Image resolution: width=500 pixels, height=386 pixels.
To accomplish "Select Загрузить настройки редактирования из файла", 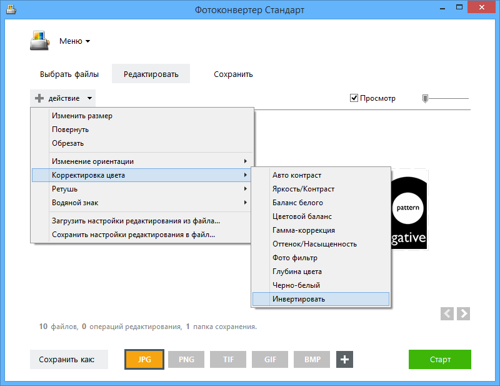I will tap(142, 221).
